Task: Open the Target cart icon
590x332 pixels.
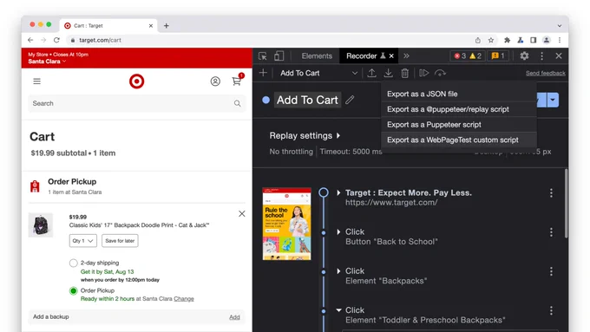Action: pos(237,81)
